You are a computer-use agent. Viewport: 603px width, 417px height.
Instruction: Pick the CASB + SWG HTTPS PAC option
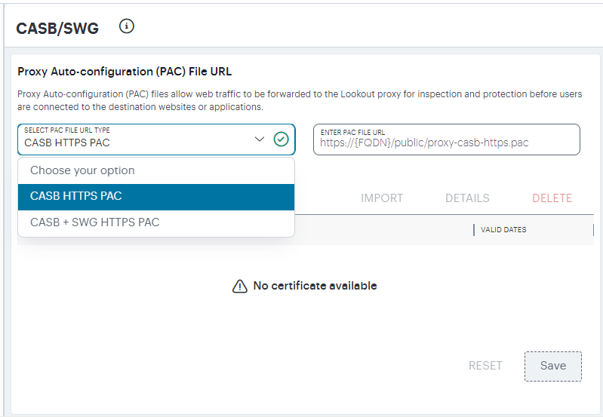pyautogui.click(x=156, y=222)
